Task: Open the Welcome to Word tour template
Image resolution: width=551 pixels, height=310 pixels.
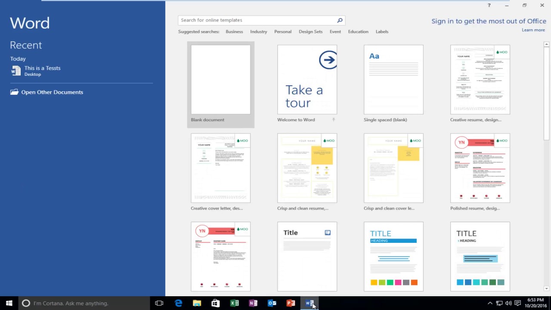Action: point(307,80)
